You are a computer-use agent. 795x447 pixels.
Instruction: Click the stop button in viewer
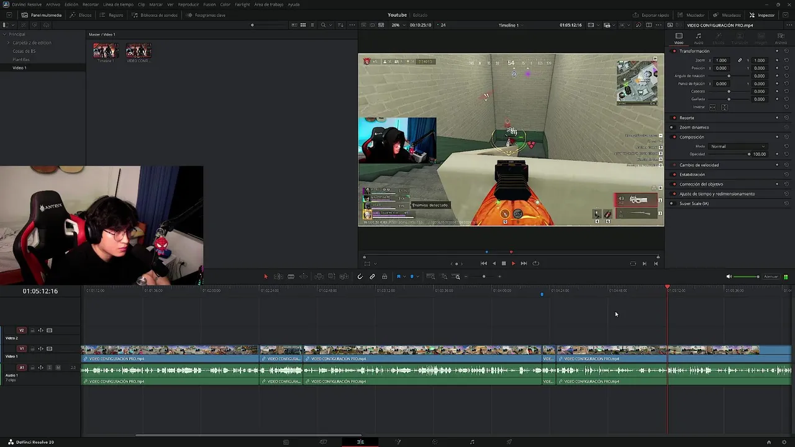[504, 263]
